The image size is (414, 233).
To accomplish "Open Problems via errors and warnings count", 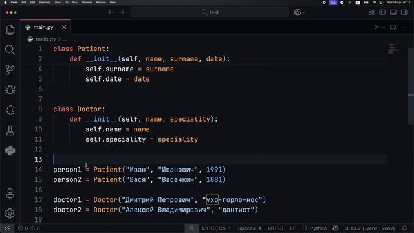I will 29,228.
